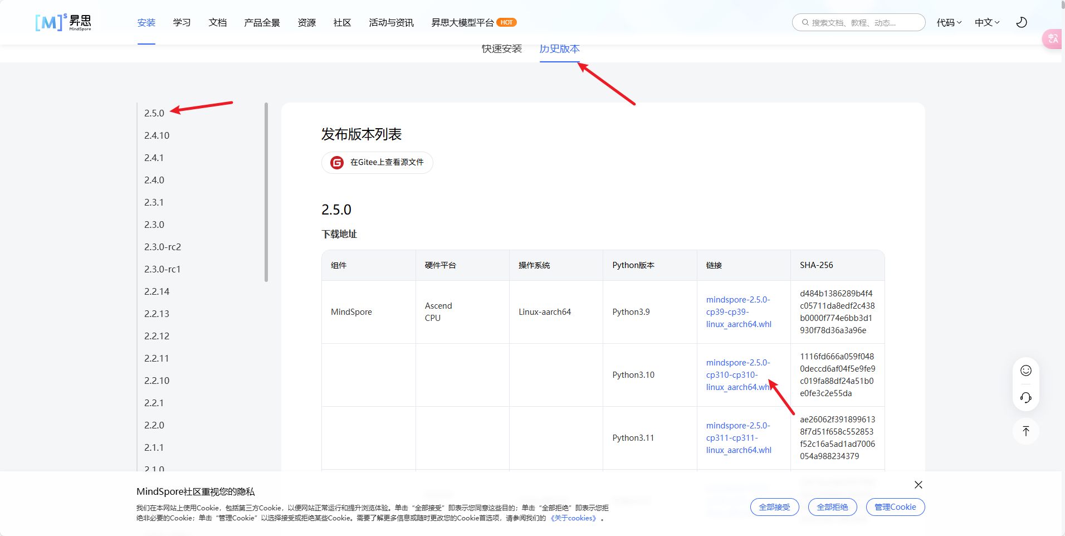Open the 安装 menu item
Viewport: 1065px width, 536px height.
146,22
